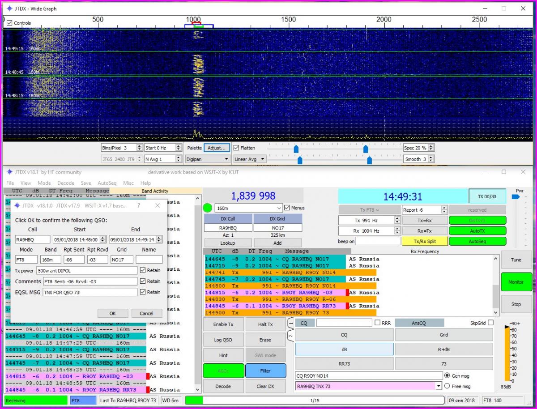Click the JTDX logo in the QSO dialog title bar
The height and width of the screenshot is (409, 537).
(x=17, y=205)
